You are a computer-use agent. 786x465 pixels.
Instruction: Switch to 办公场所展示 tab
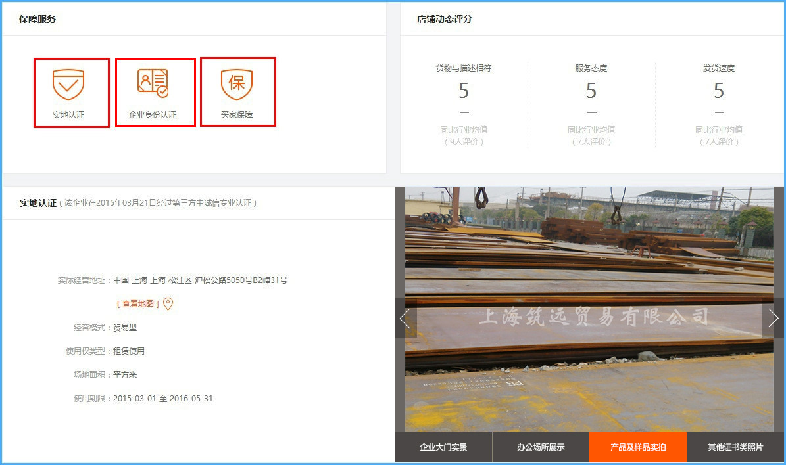click(x=541, y=447)
